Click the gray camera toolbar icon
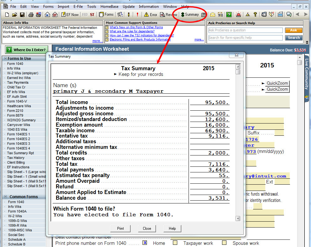Screen dimensions: 311x247 click(264, 14)
